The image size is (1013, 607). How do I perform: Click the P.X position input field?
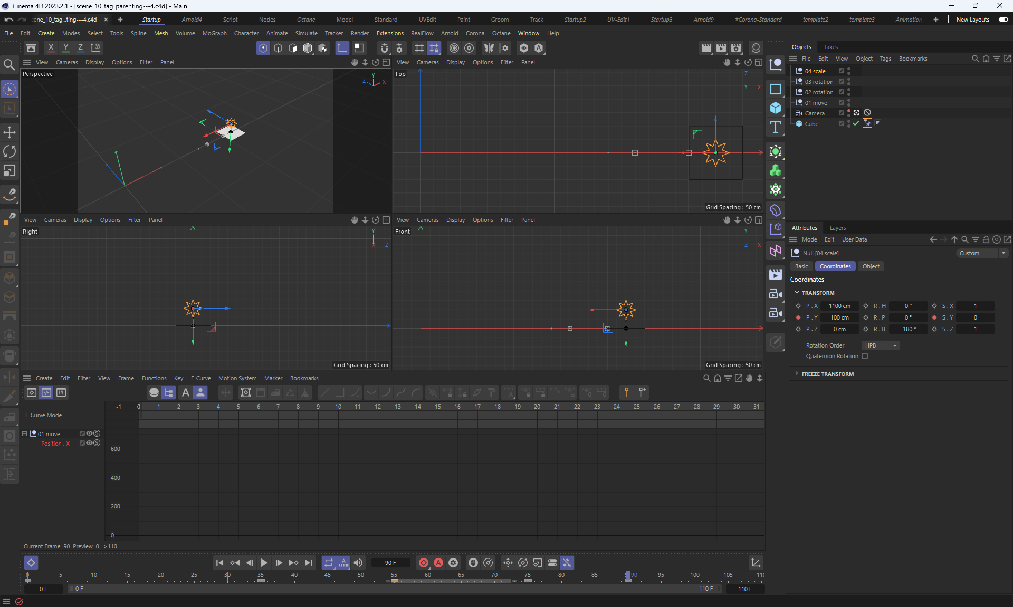point(839,306)
